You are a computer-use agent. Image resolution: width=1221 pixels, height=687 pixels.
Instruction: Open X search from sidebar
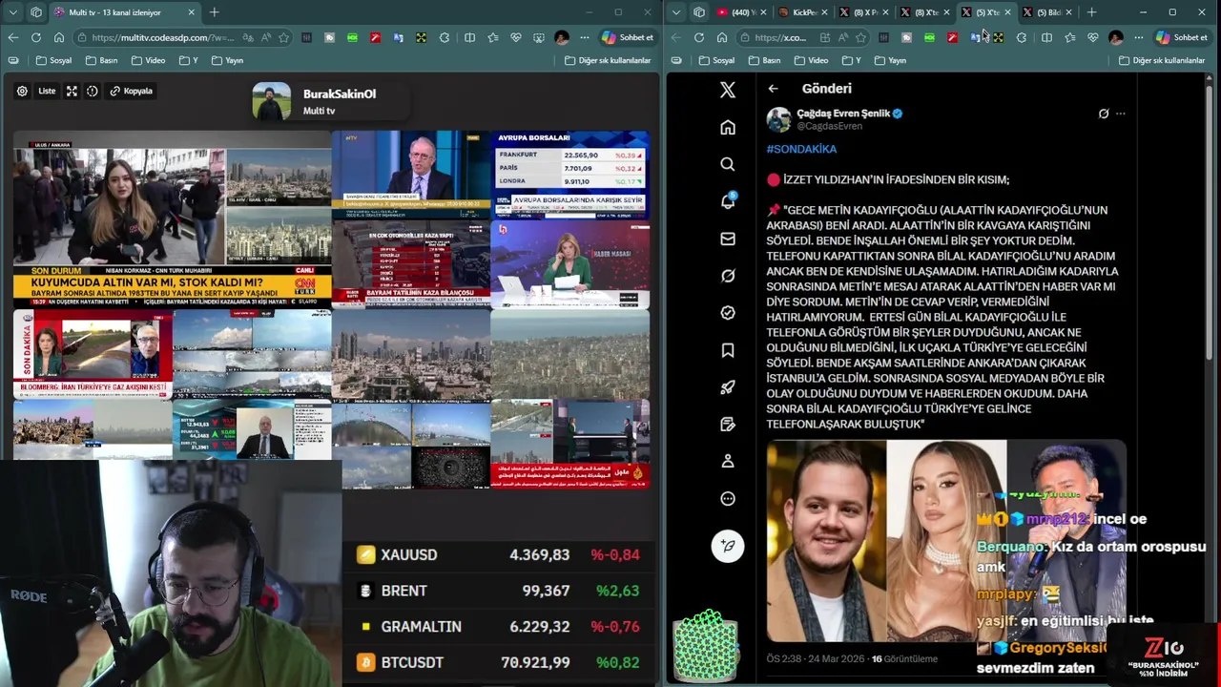(728, 164)
